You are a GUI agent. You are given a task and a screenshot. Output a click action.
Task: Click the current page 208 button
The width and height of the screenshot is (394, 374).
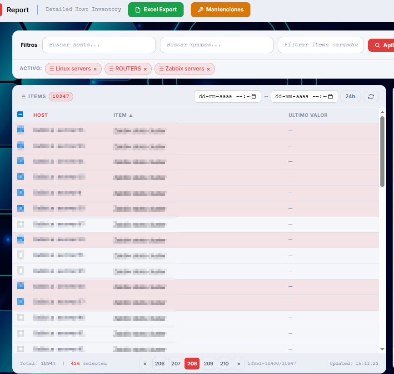click(192, 364)
